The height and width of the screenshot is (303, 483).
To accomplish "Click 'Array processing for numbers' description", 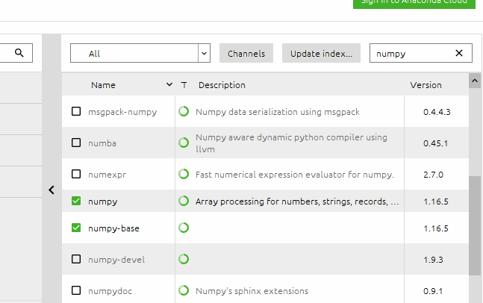I will [297, 202].
